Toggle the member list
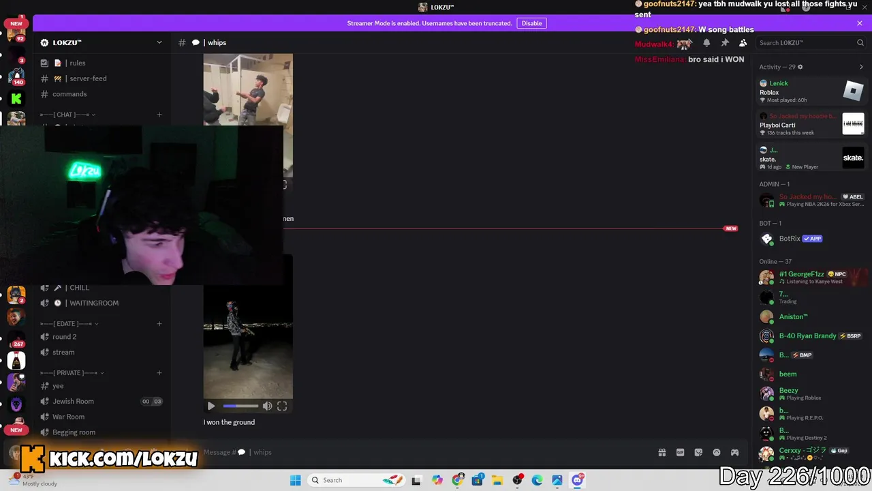 [743, 43]
